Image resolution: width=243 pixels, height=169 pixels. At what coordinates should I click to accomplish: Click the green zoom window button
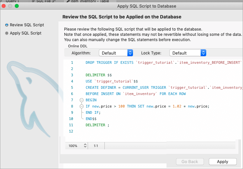point(17,6)
